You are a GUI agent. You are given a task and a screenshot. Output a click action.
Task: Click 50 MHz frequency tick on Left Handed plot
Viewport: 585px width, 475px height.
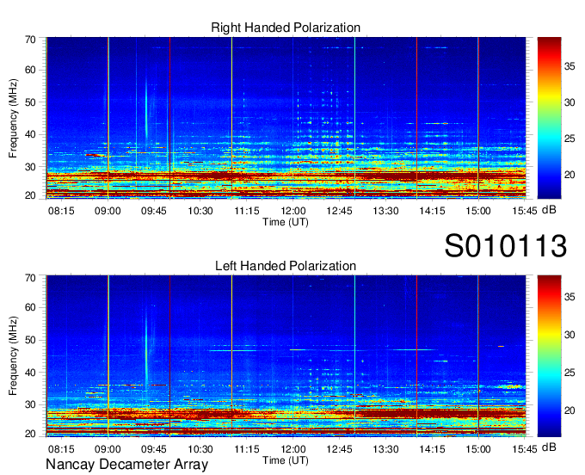pos(30,340)
